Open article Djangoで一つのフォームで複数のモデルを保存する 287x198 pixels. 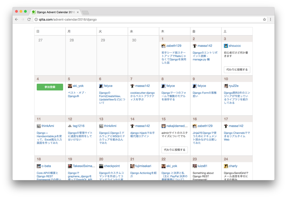173,96
